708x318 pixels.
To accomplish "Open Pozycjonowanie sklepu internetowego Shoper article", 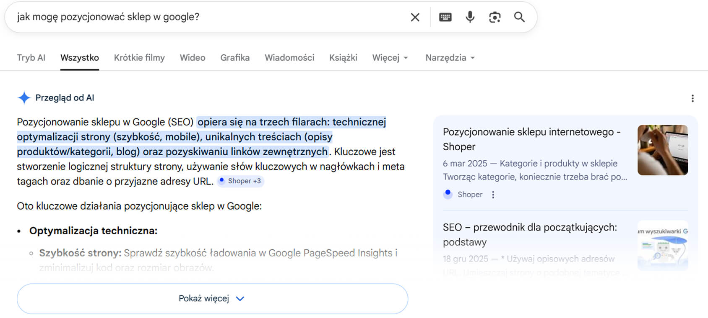I will click(531, 139).
